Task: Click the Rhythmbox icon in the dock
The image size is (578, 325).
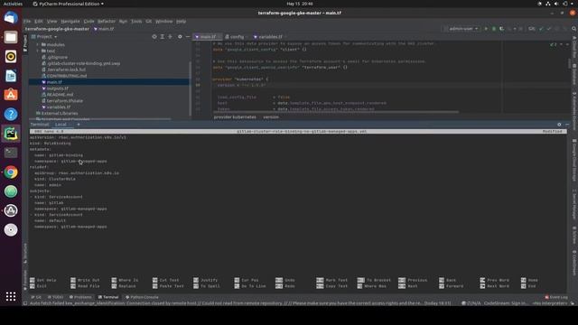Action: (x=11, y=56)
